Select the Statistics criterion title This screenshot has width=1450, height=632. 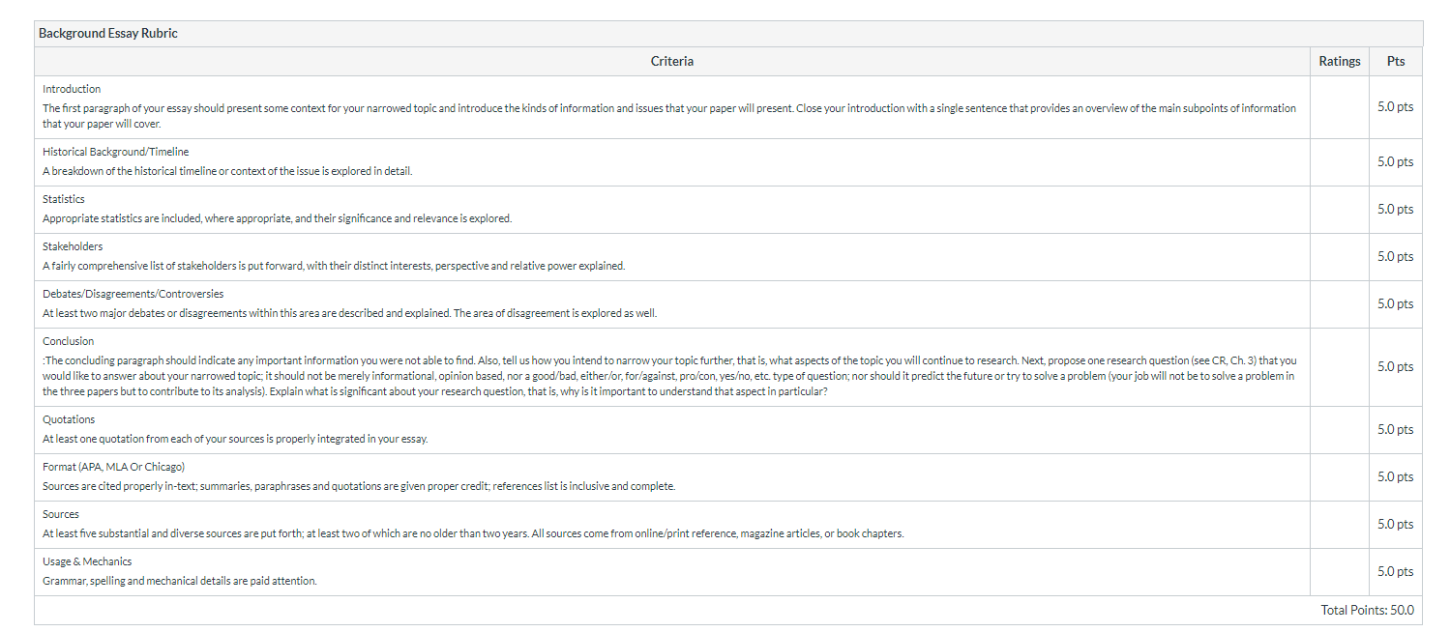pos(64,199)
